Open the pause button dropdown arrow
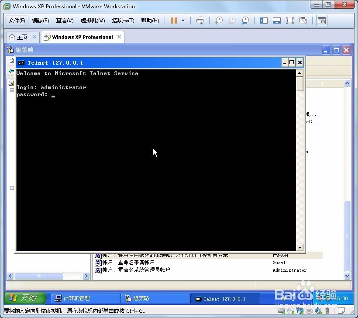Screen dimensions: 358x318 [x=182, y=20]
